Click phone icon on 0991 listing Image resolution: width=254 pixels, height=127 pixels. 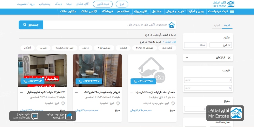[x=135, y=81]
